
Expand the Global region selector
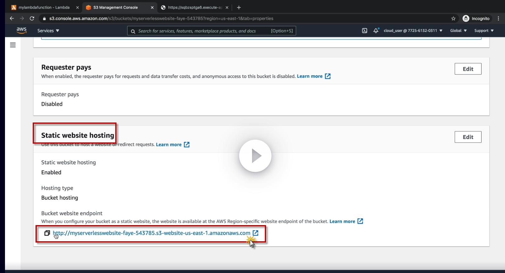pos(459,30)
